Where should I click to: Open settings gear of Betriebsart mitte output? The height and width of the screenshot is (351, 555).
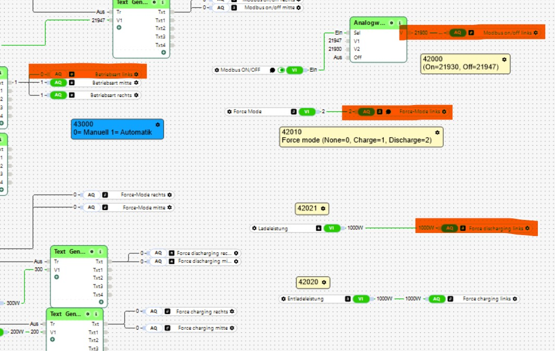coord(136,83)
